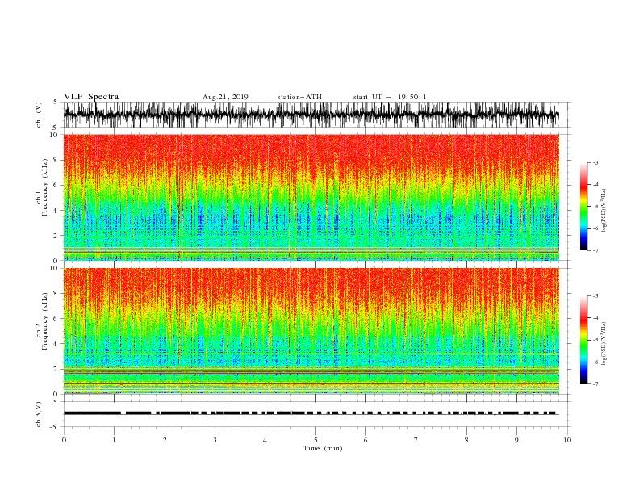Click time axis tick label "3"

[215, 440]
